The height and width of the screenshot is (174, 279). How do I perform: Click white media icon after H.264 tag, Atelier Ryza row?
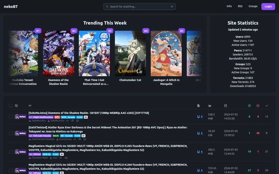click(83, 136)
